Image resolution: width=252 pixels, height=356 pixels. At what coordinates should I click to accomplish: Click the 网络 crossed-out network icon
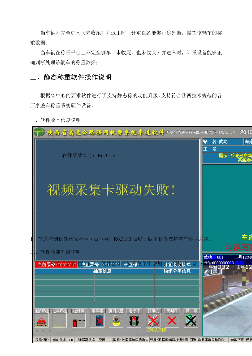(x=191, y=321)
